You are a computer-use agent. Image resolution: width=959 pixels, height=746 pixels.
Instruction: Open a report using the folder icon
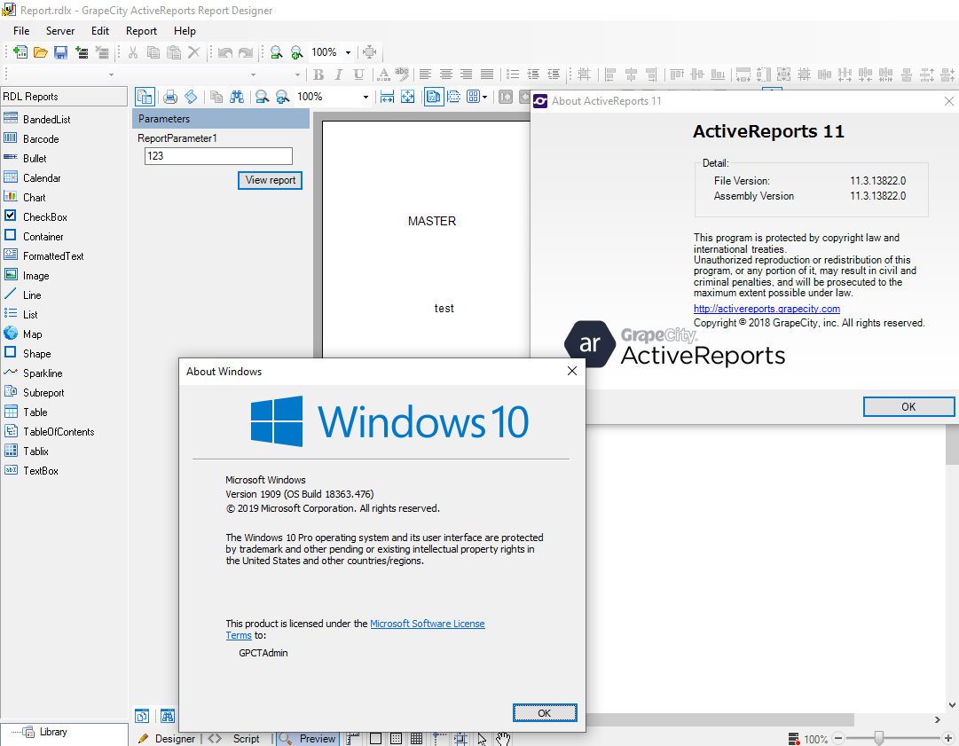(41, 52)
